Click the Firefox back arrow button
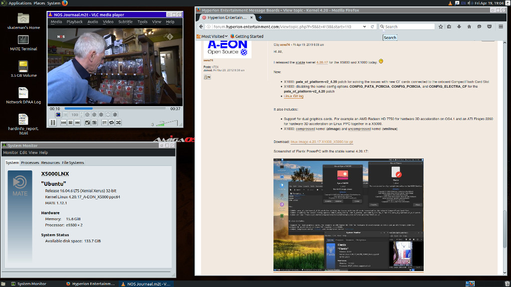The image size is (511, 287). [x=201, y=27]
